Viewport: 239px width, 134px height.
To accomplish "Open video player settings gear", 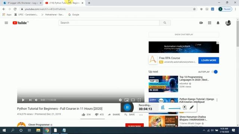I will coord(120,100).
